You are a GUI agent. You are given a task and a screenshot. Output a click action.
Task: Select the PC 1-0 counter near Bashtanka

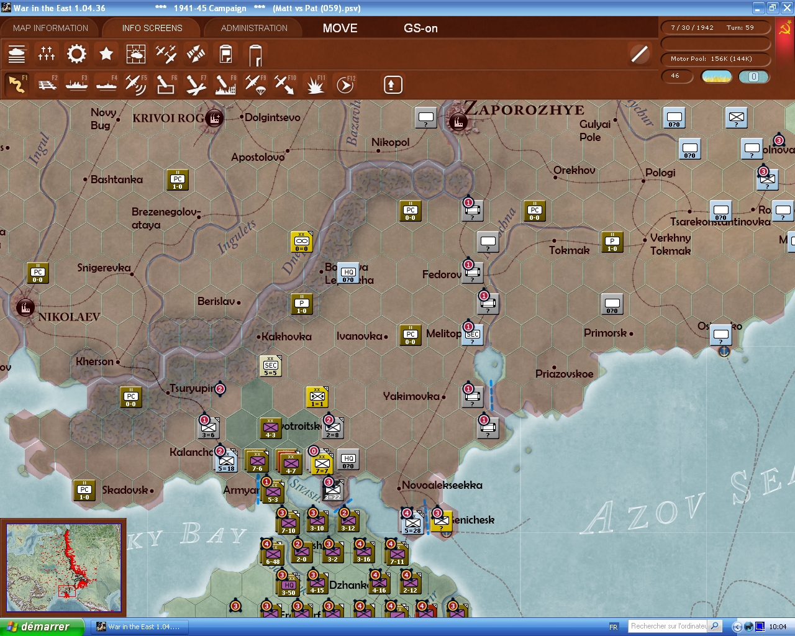point(178,179)
